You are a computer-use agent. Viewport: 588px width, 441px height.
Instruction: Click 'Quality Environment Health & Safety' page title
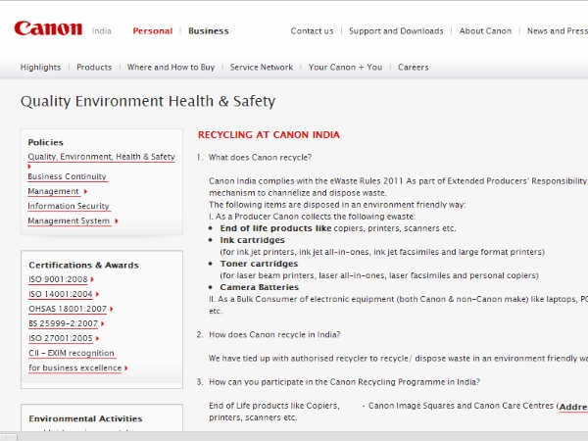[x=148, y=101]
